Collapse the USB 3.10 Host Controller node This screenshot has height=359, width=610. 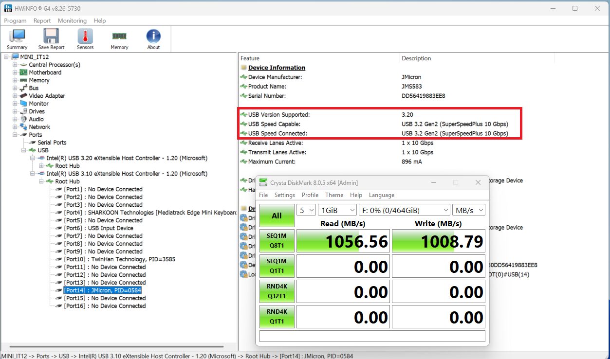32,174
